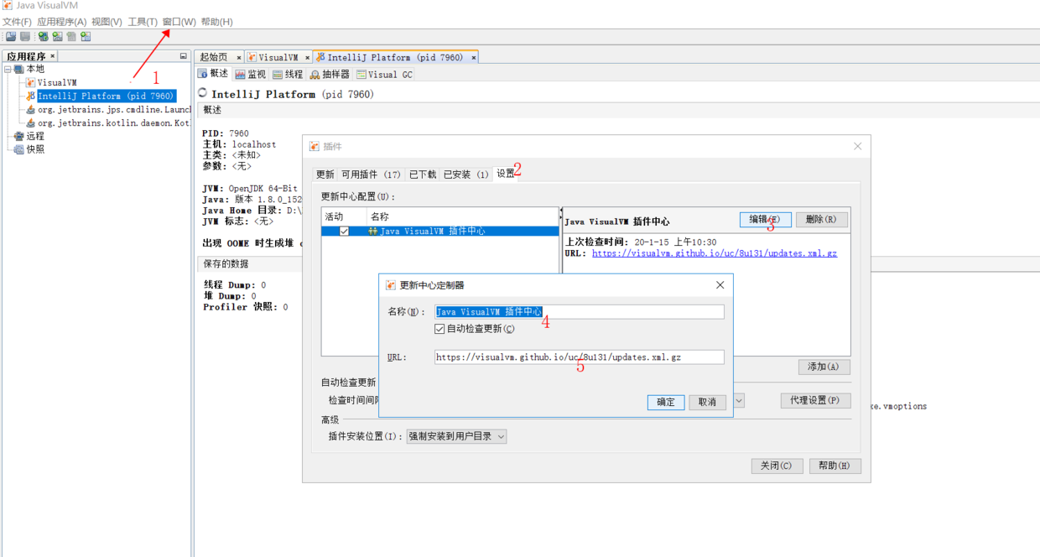The height and width of the screenshot is (557, 1040).
Task: Click the Load snapshot toolbar icon
Action: [11, 36]
